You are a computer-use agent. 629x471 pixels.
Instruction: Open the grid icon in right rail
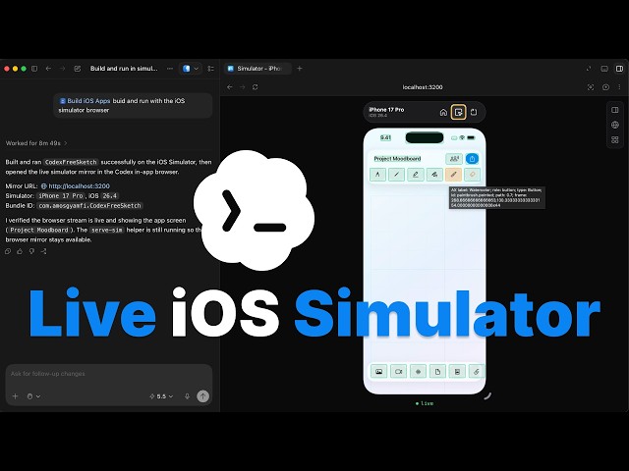(x=615, y=139)
